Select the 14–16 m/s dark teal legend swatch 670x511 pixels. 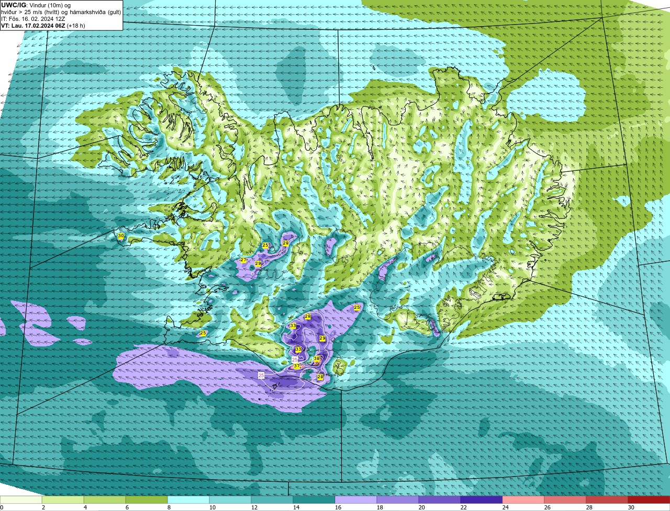click(314, 500)
